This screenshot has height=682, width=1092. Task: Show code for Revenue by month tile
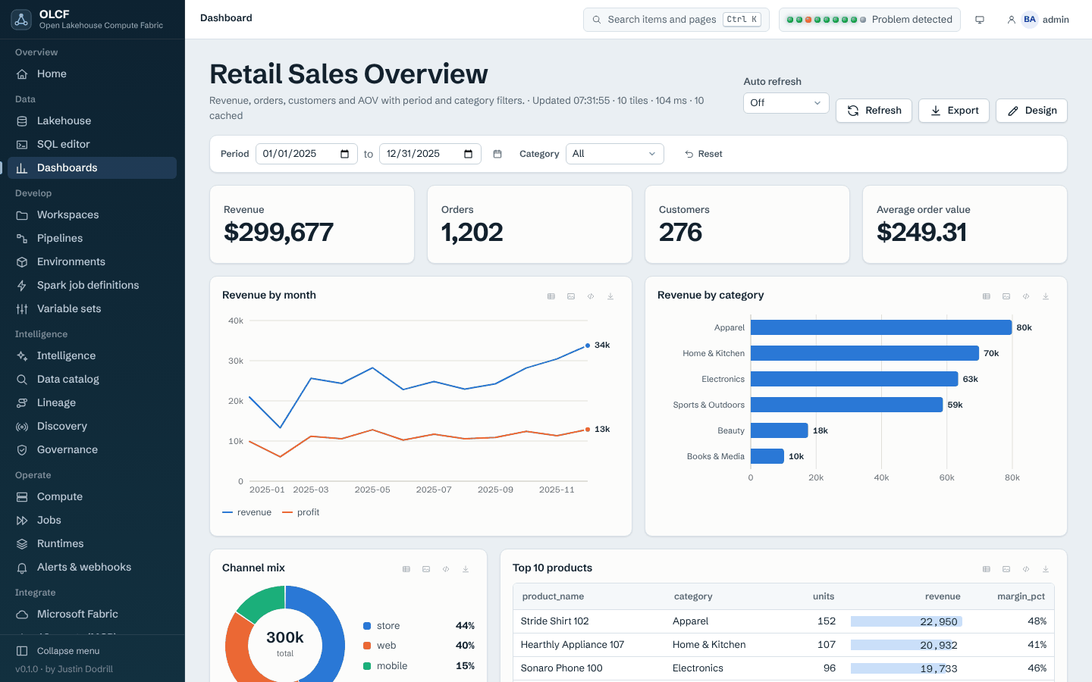591,296
